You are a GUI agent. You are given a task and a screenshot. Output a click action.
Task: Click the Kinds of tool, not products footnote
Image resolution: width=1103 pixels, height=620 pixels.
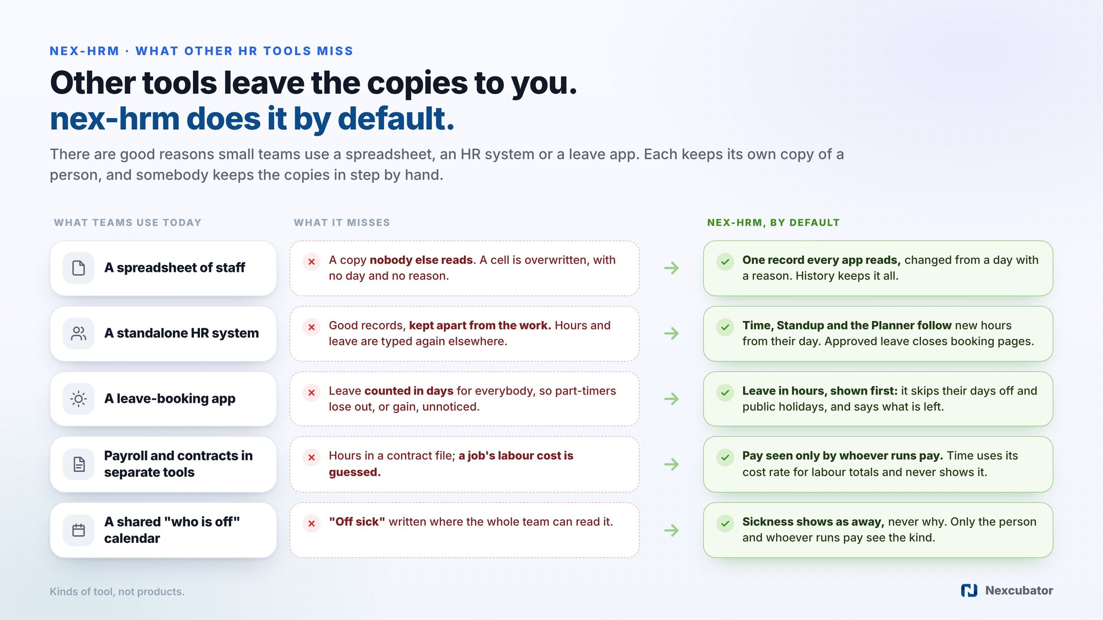point(117,592)
